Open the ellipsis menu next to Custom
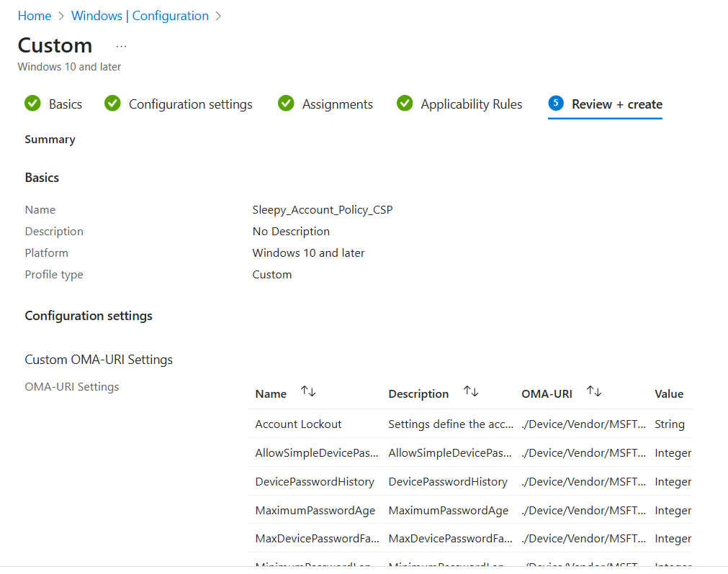Screen dimensions: 728x574 pos(121,46)
